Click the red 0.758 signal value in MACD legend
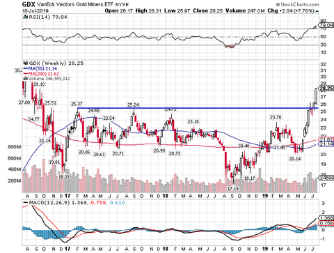 98,203
